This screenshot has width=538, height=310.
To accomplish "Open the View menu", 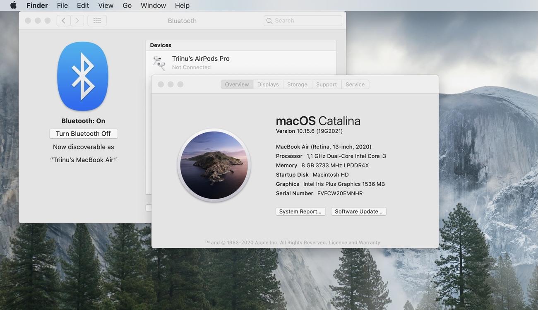I will [106, 5].
